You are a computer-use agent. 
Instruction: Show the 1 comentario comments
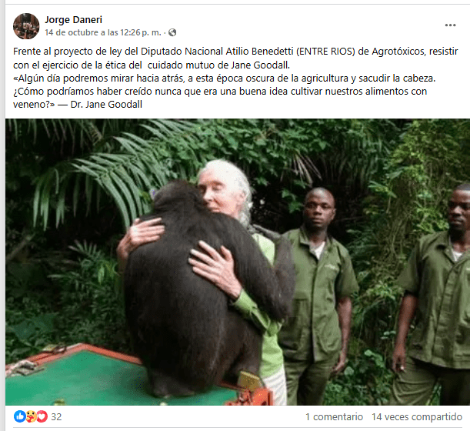[334, 416]
